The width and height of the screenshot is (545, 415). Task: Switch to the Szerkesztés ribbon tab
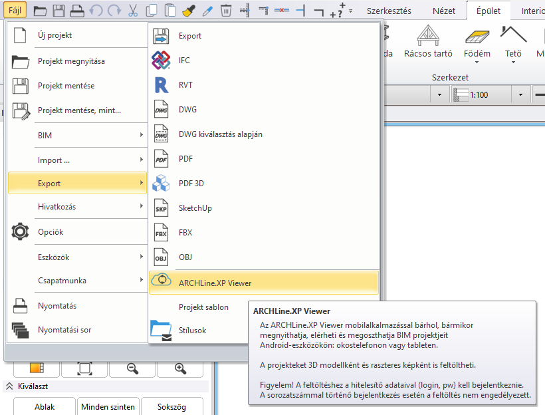click(x=389, y=11)
